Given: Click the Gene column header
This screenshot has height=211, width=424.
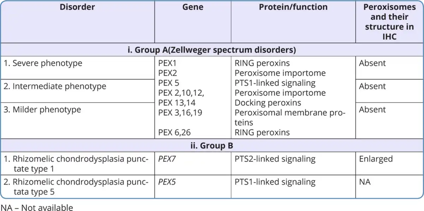Looking at the screenshot, I should coord(193,7).
